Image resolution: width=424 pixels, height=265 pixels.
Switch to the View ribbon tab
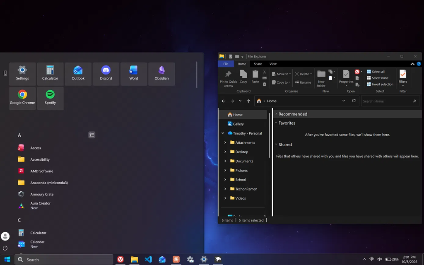[x=273, y=64]
